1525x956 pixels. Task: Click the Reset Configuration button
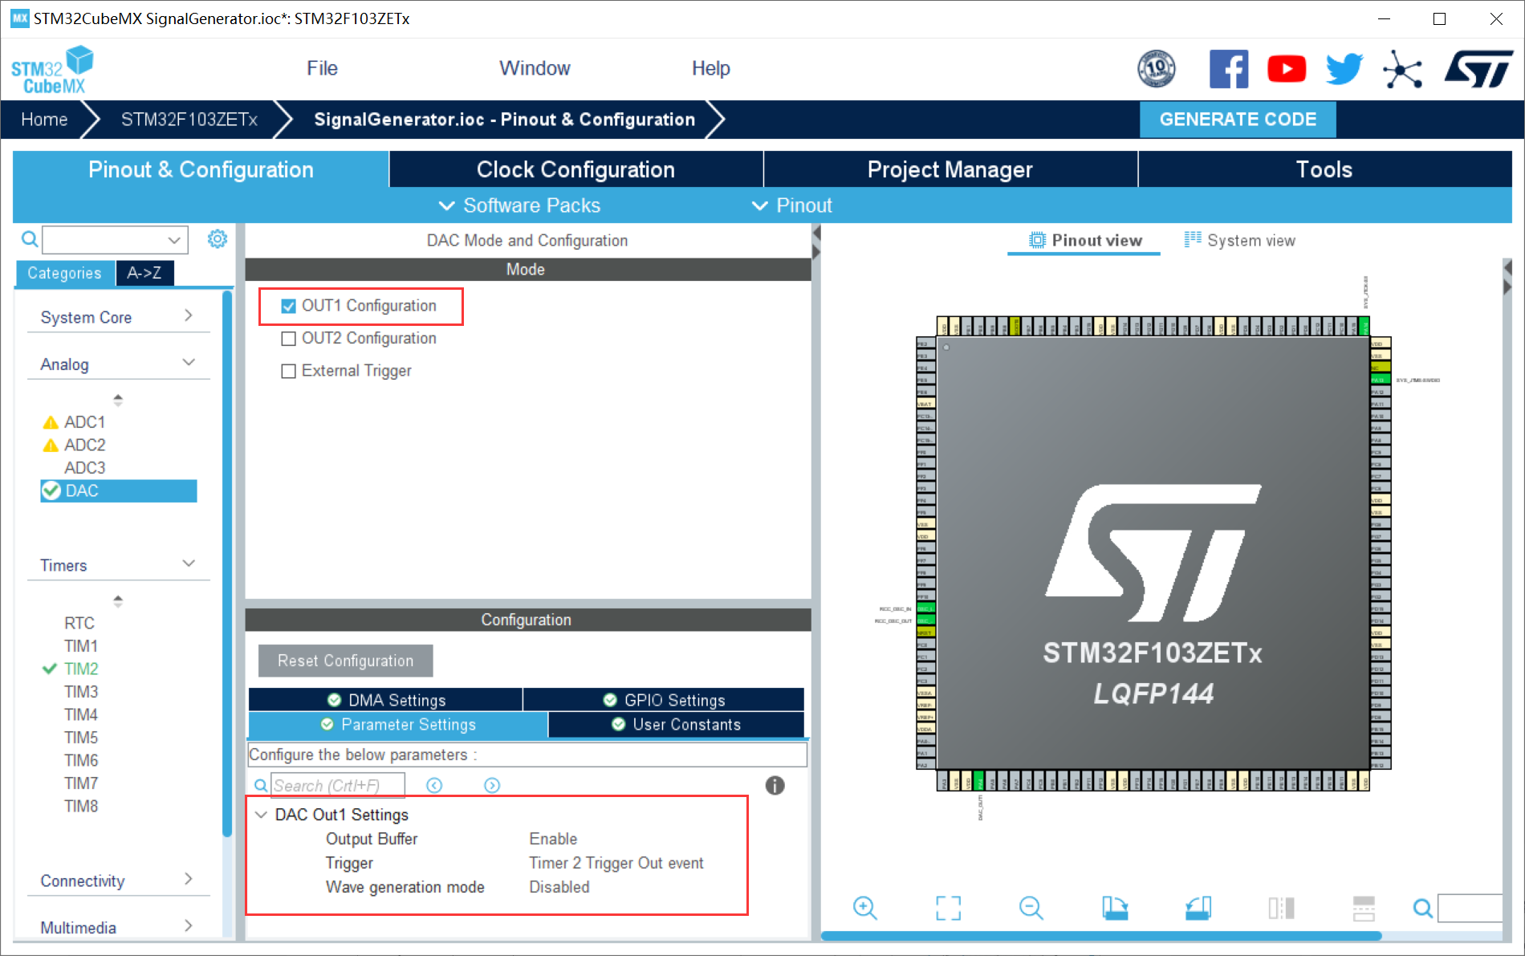click(346, 661)
